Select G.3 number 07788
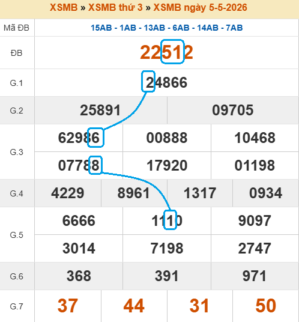 [x=79, y=166]
